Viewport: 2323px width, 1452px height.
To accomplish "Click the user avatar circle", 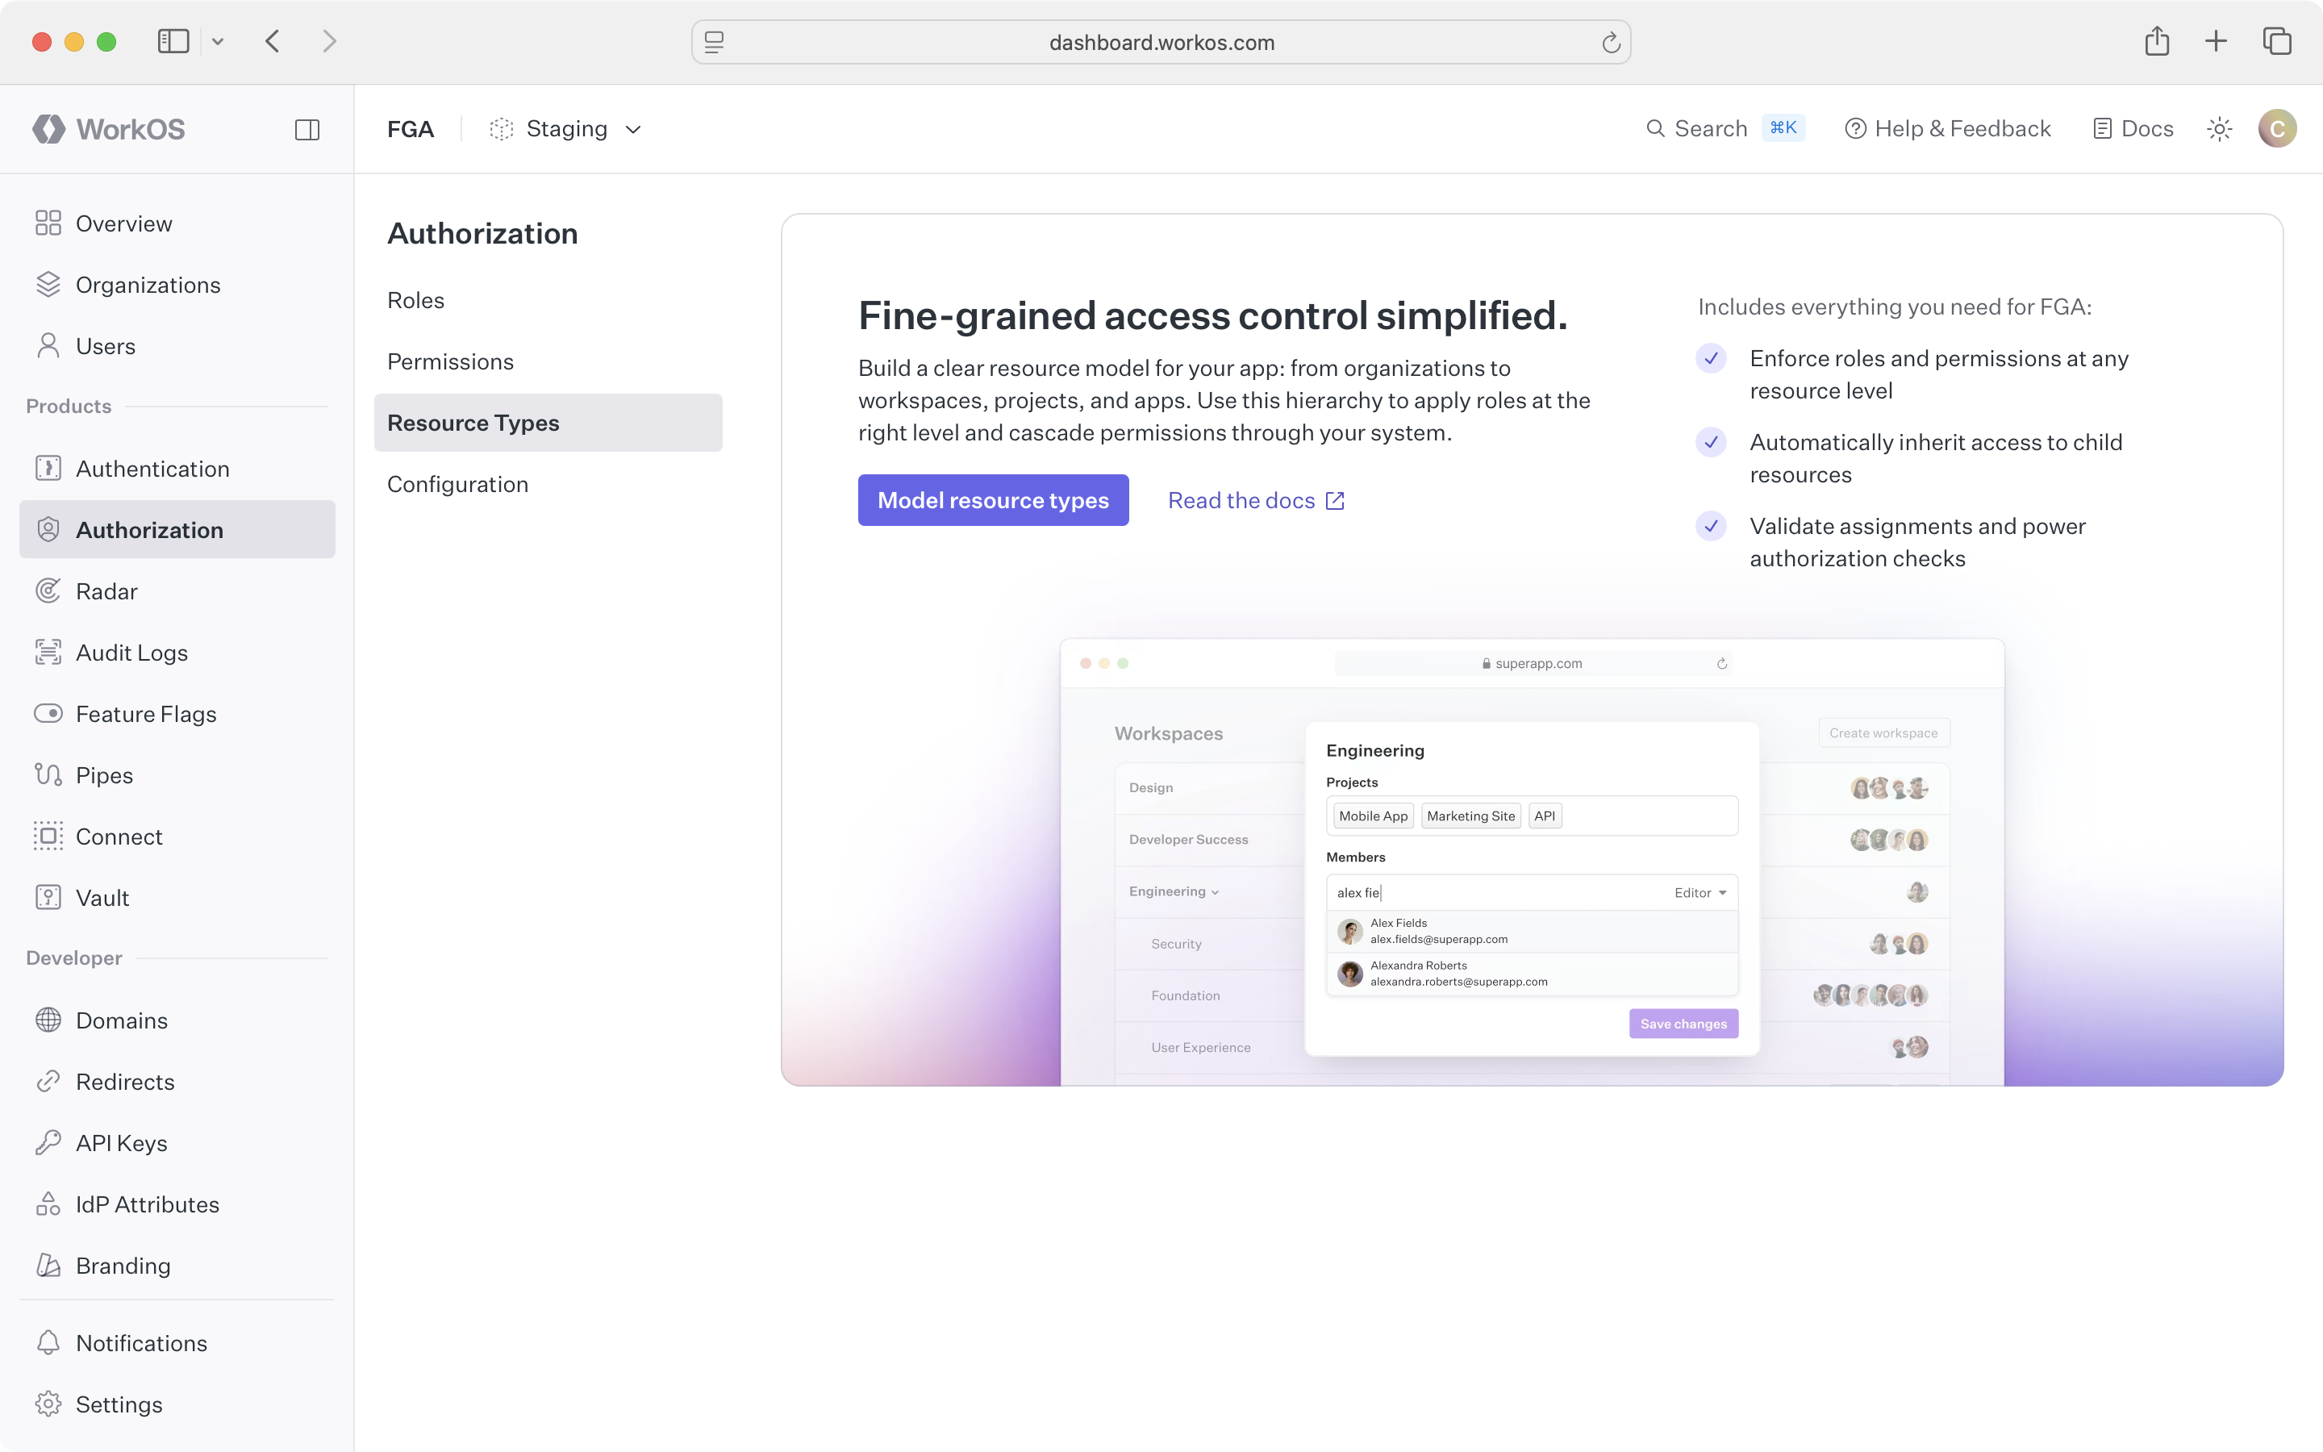I will coord(2277,129).
